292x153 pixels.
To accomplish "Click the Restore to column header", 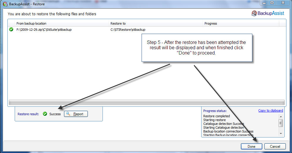I will click(x=156, y=23).
